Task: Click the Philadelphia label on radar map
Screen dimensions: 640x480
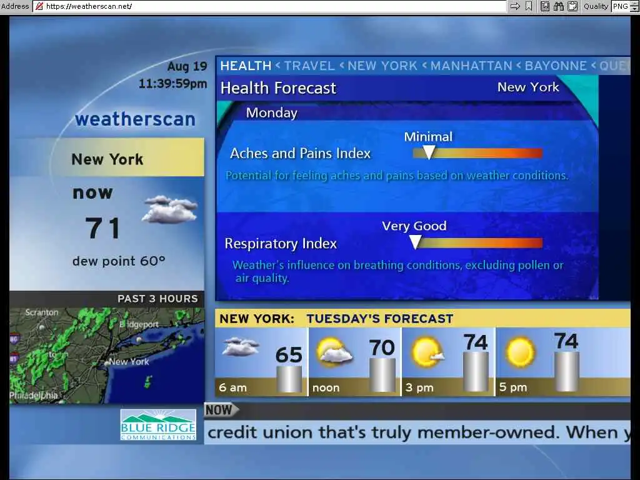Action: tap(34, 395)
